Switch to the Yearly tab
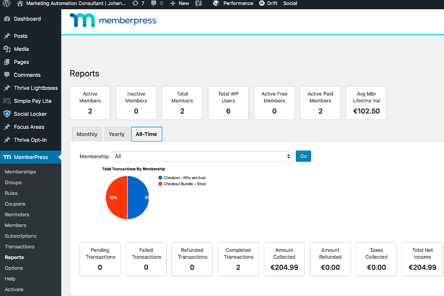 tap(117, 134)
